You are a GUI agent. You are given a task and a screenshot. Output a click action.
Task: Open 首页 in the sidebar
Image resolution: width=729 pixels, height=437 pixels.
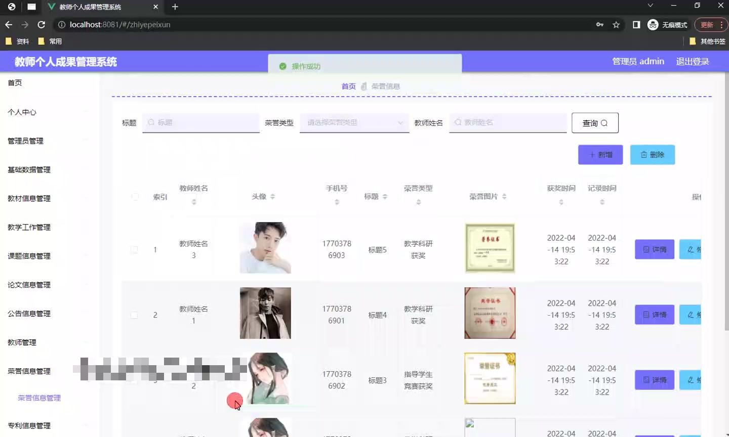coord(15,83)
